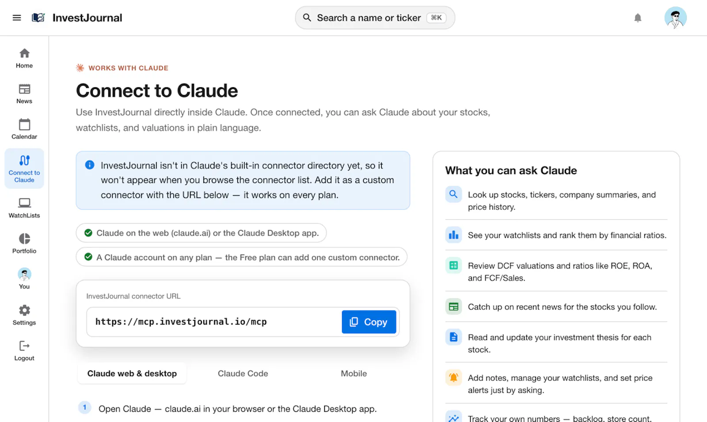Open News in the sidebar
This screenshot has width=707, height=422.
click(x=24, y=94)
